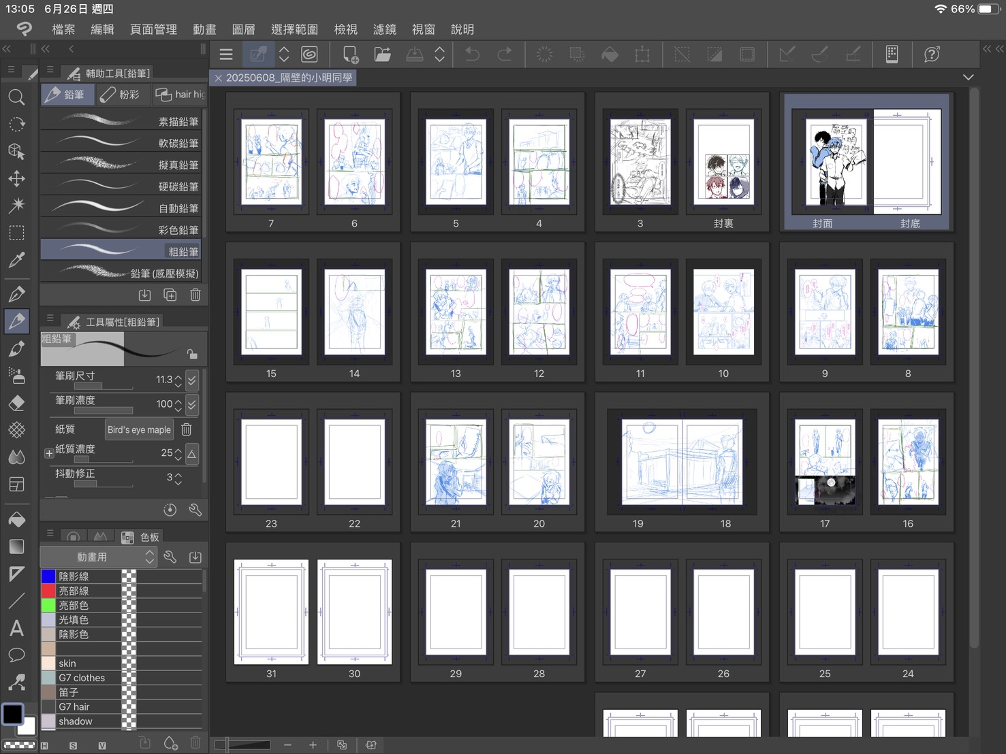Adjust the 抖動修正 value stepper
This screenshot has height=754, width=1006.
click(178, 478)
